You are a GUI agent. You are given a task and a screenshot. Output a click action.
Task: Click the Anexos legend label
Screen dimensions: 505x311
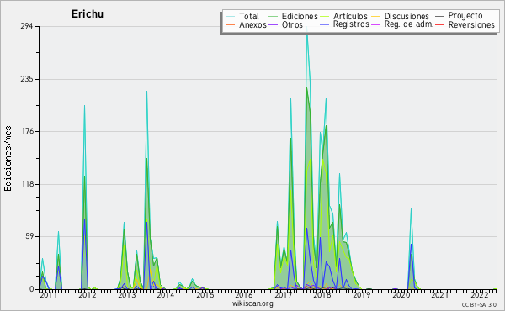point(252,24)
